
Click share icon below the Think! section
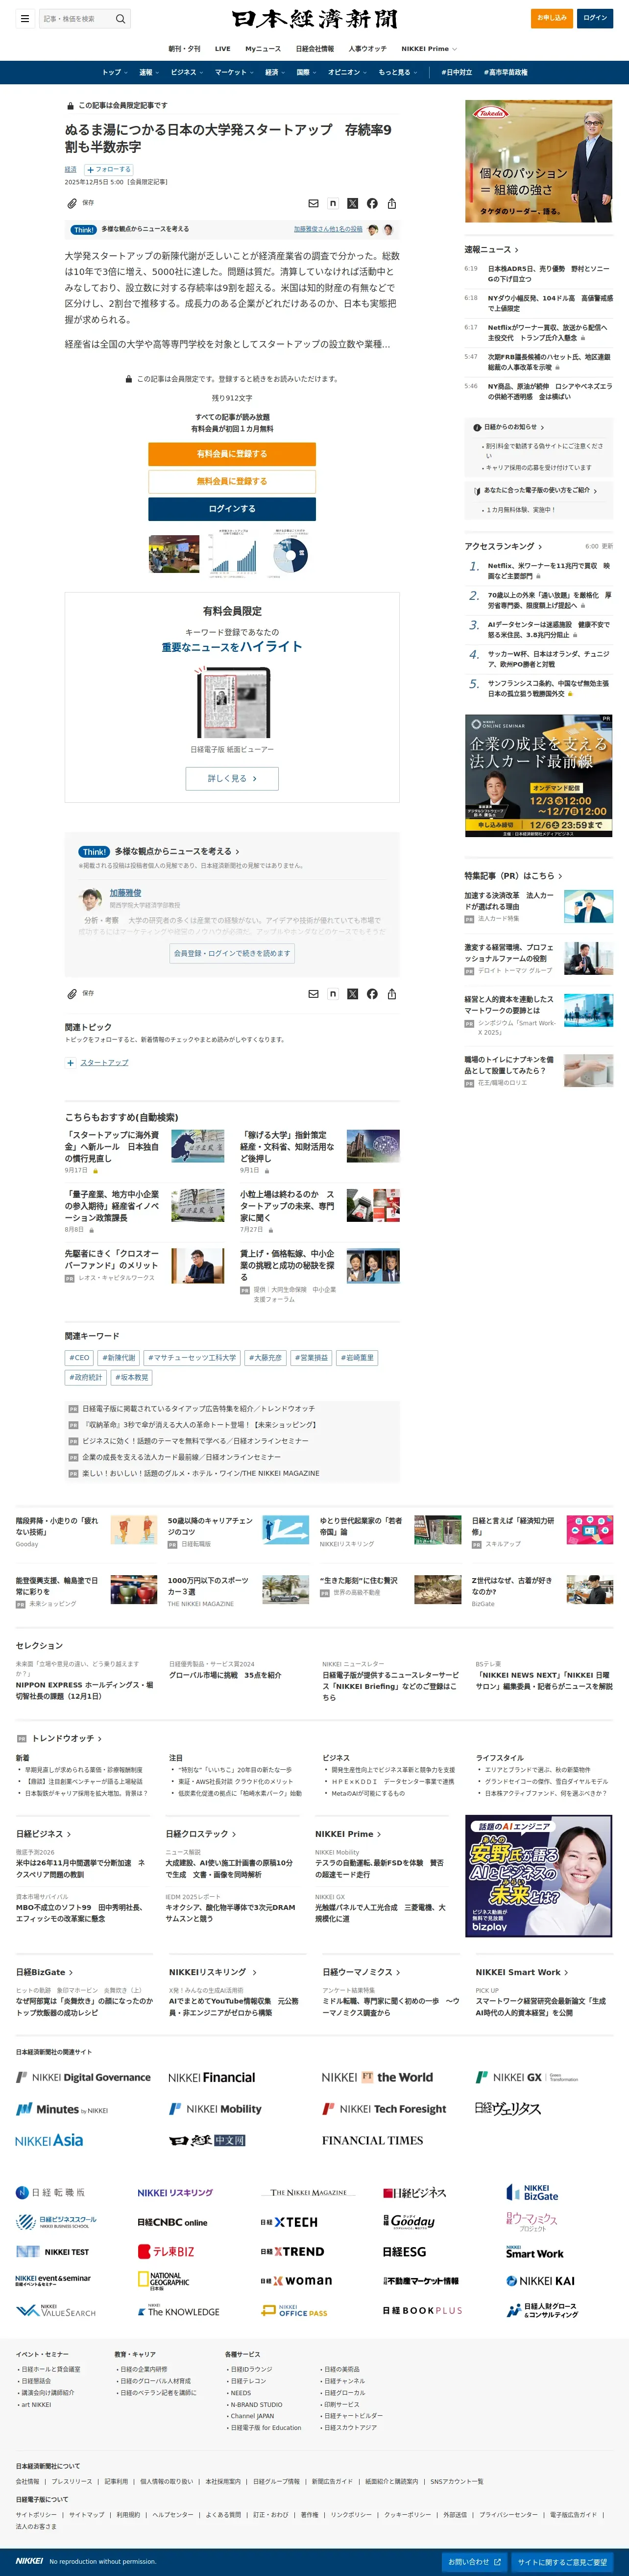click(391, 993)
